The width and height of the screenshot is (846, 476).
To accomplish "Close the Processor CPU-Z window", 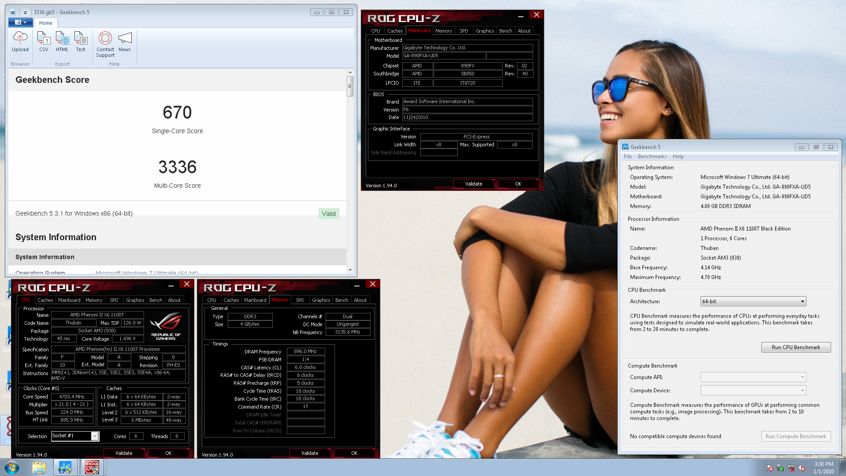I will click(x=187, y=284).
